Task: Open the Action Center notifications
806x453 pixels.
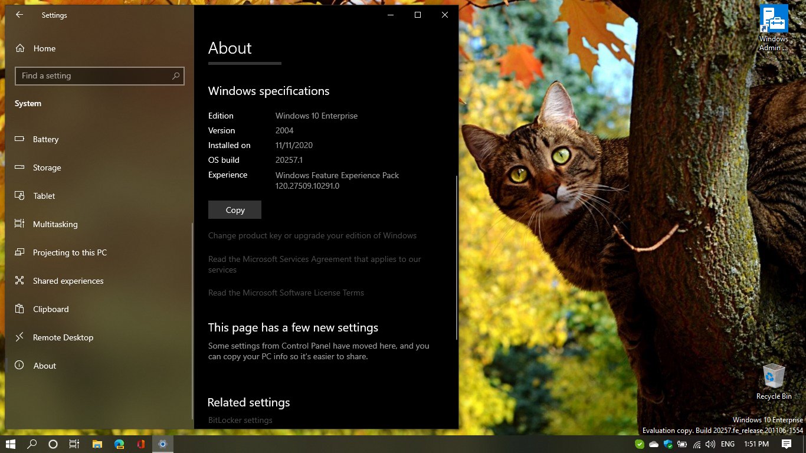Action: 787,444
